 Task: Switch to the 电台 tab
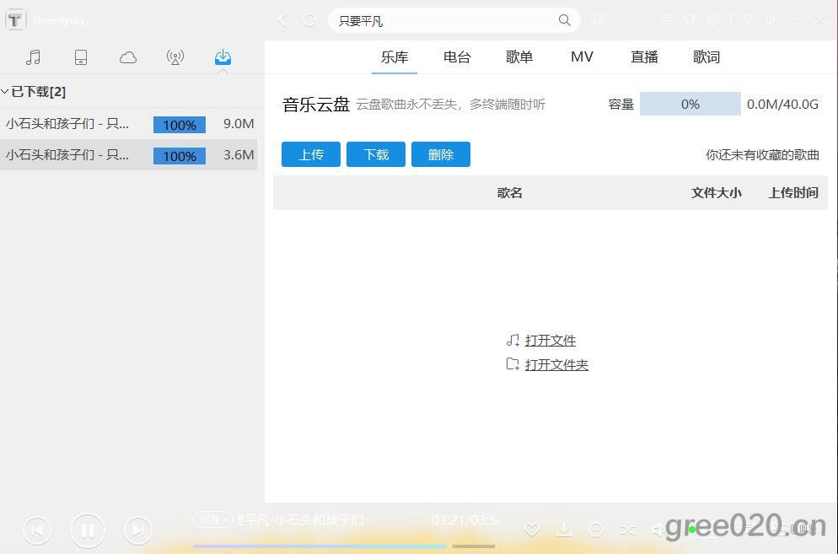click(x=457, y=57)
